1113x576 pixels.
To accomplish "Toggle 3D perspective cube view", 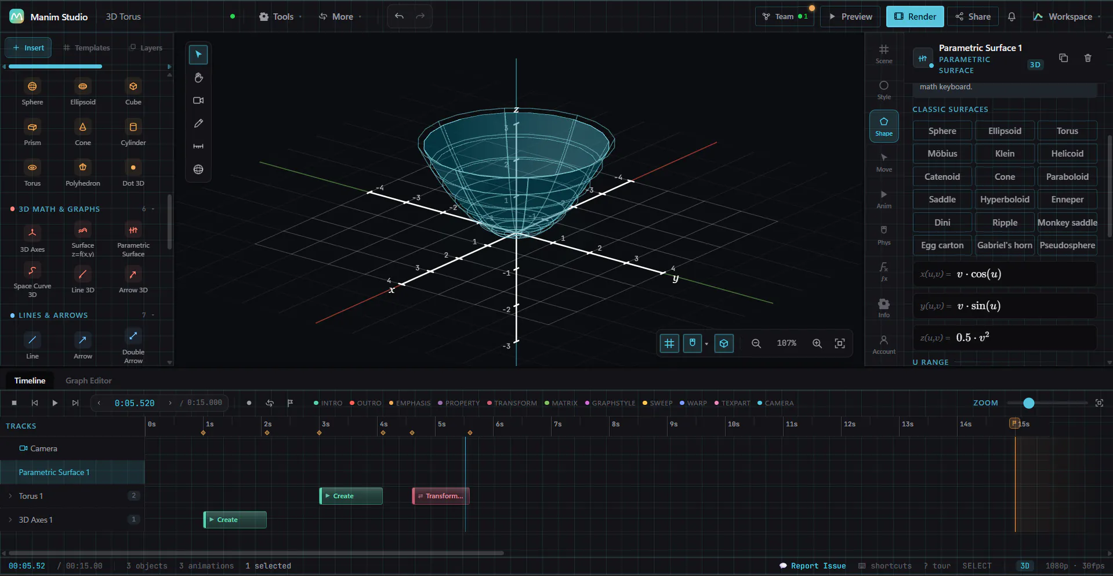I will pyautogui.click(x=724, y=343).
